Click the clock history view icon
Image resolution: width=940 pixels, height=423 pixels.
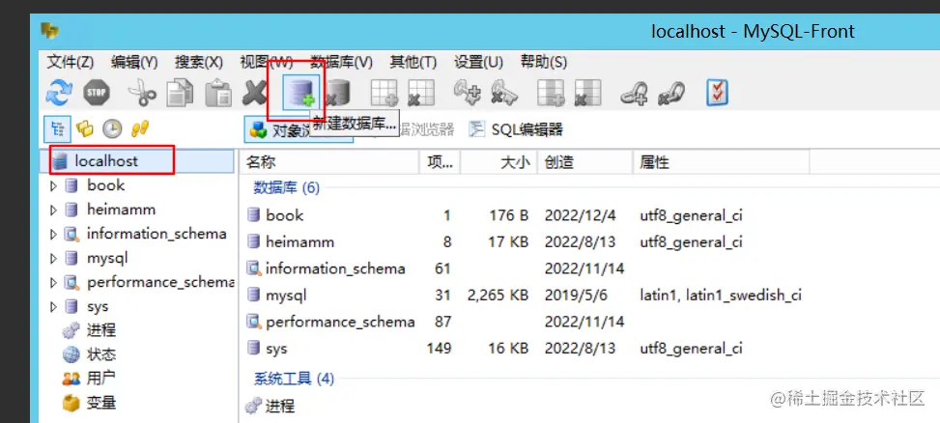(112, 128)
